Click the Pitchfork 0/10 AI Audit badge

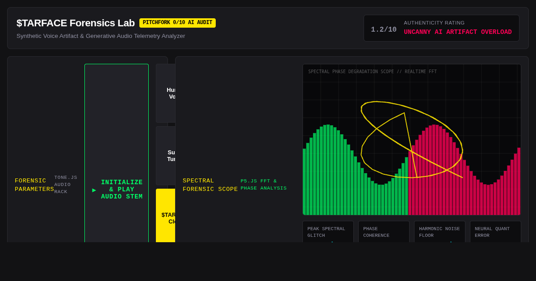pyautogui.click(x=177, y=23)
